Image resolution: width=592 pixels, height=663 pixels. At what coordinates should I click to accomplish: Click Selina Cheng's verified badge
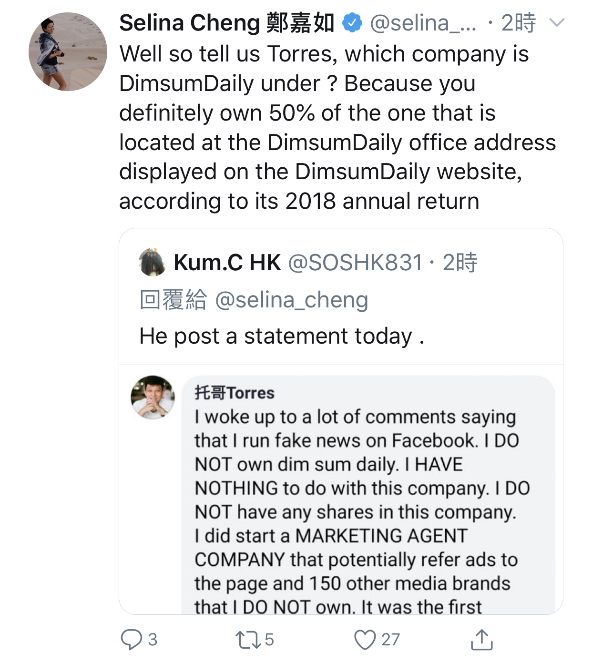[352, 23]
